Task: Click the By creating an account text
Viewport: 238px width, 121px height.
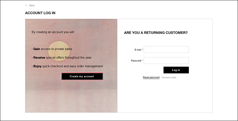Action: coord(53,32)
